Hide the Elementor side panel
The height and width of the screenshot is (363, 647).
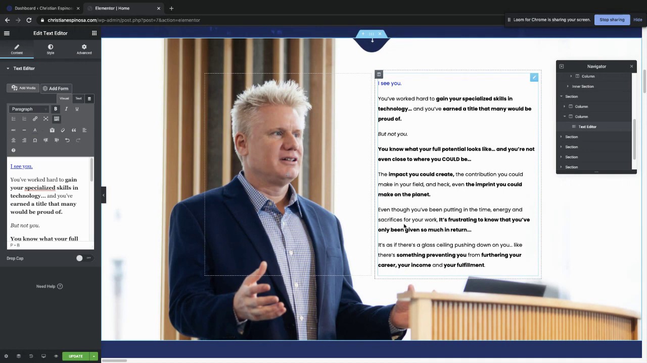104,195
